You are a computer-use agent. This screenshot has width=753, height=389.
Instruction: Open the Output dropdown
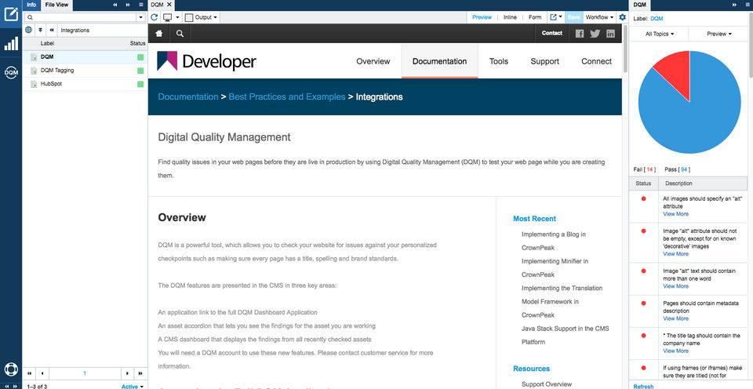click(202, 17)
